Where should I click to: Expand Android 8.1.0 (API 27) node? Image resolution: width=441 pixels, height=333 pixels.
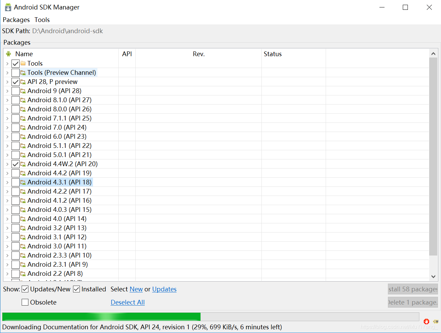tap(7, 100)
